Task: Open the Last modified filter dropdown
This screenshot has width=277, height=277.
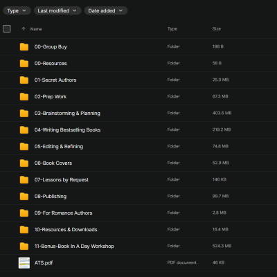Action: coord(57,10)
